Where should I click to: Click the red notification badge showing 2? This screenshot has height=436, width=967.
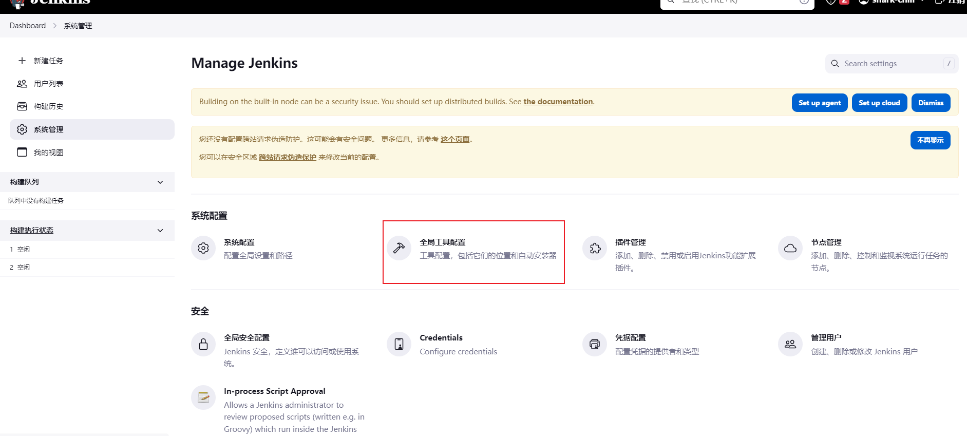point(844,2)
